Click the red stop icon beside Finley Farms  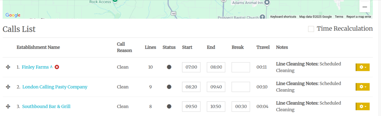click(x=57, y=67)
